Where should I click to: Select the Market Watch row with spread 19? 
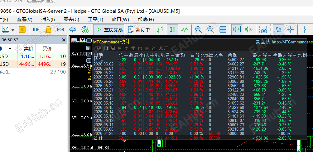[x=34, y=64]
